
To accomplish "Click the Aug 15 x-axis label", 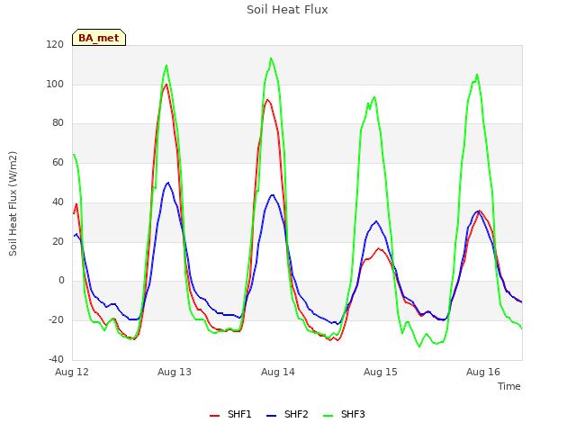I will tap(381, 372).
